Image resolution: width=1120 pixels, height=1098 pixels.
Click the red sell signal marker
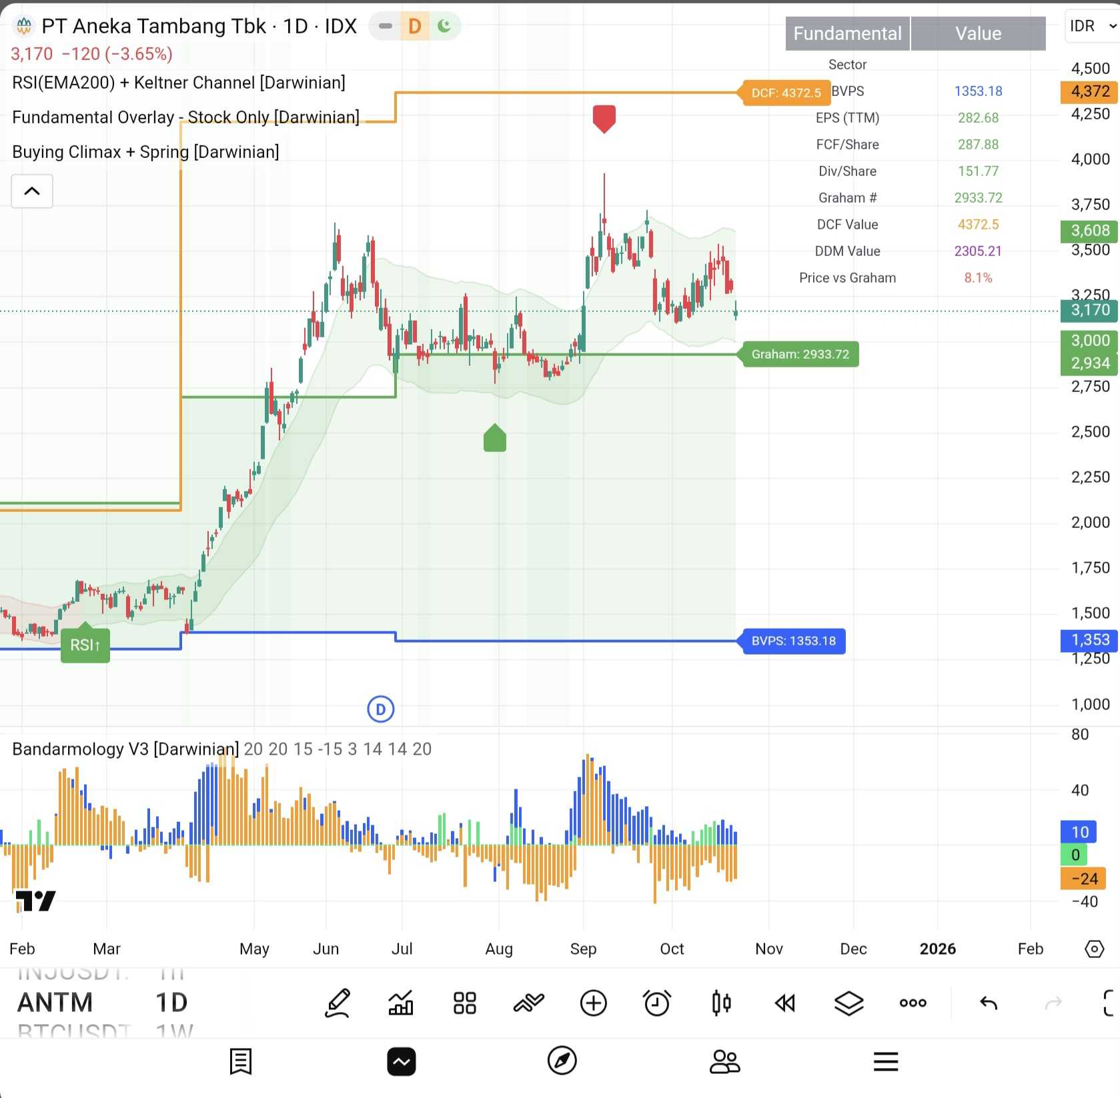pyautogui.click(x=604, y=119)
